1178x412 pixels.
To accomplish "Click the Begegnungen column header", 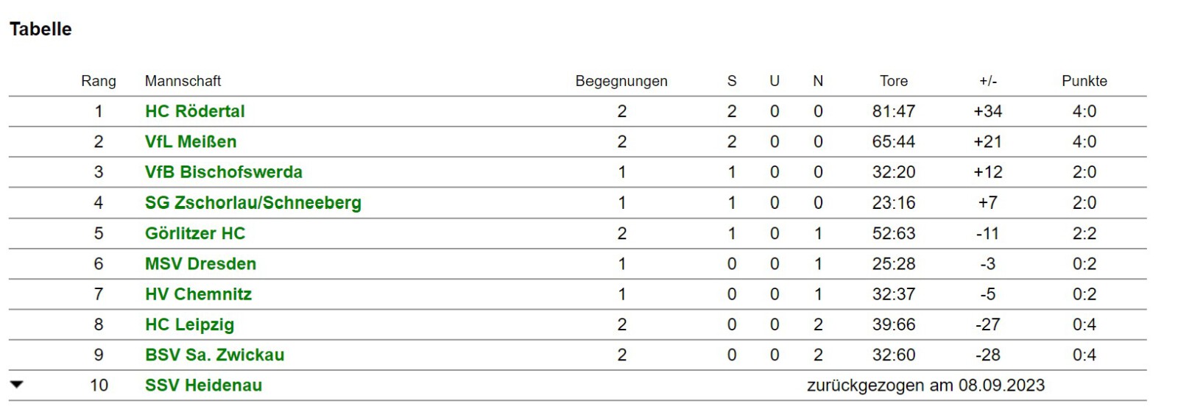I will 621,81.
